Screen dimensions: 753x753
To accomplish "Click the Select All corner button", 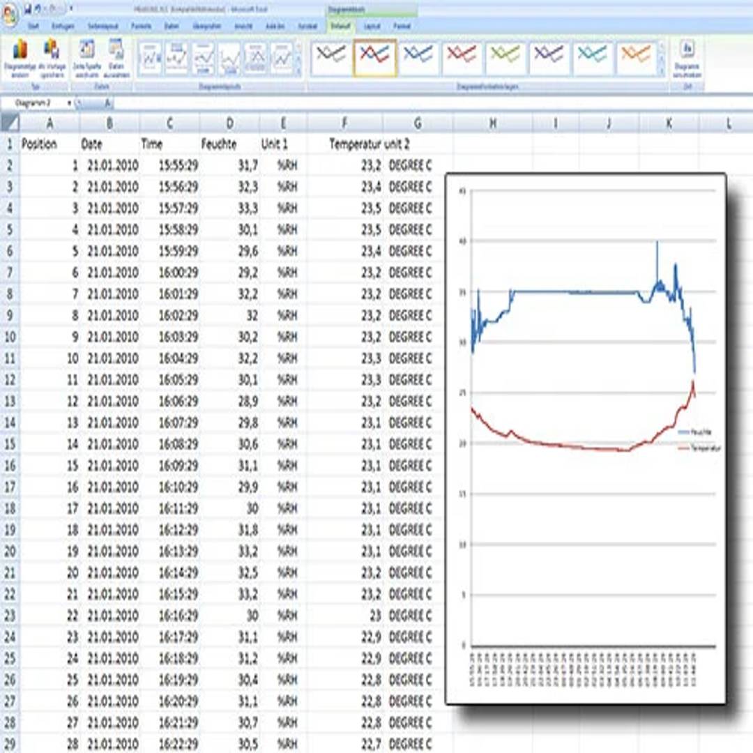I will point(10,123).
